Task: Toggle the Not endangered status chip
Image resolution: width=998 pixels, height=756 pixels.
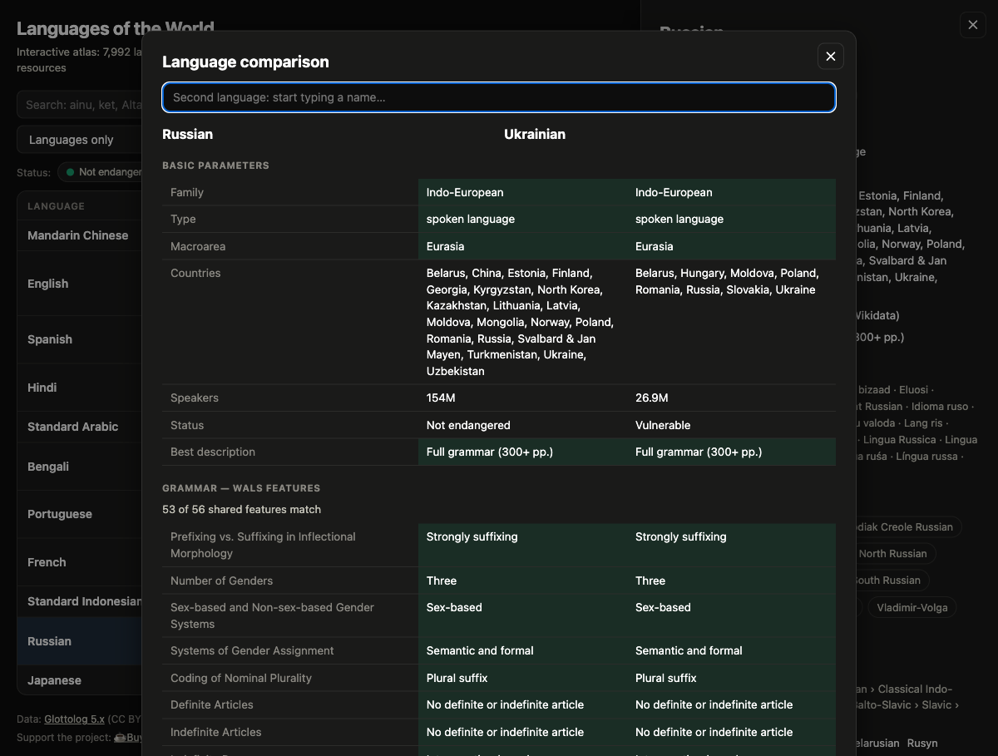Action: click(101, 172)
